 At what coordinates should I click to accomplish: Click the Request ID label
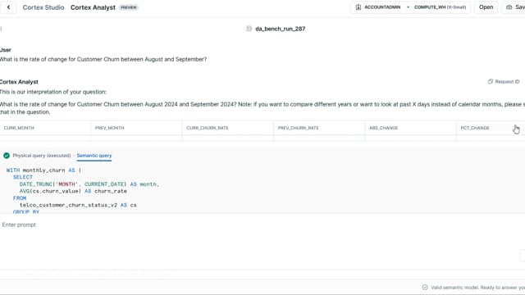point(507,82)
